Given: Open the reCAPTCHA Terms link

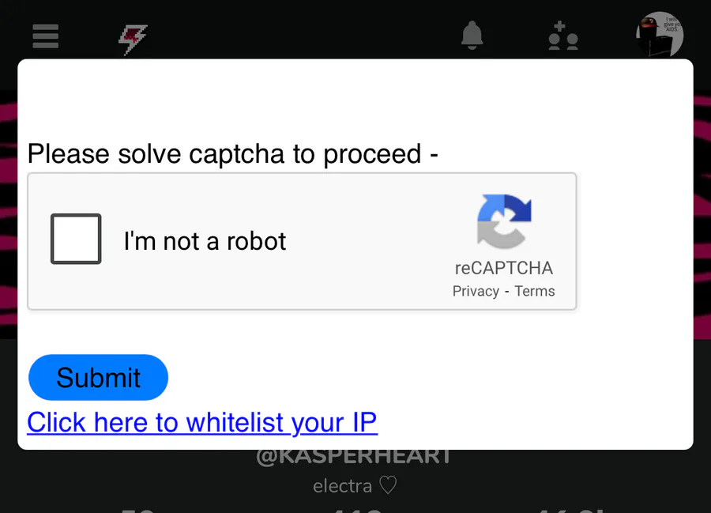Looking at the screenshot, I should tap(535, 291).
